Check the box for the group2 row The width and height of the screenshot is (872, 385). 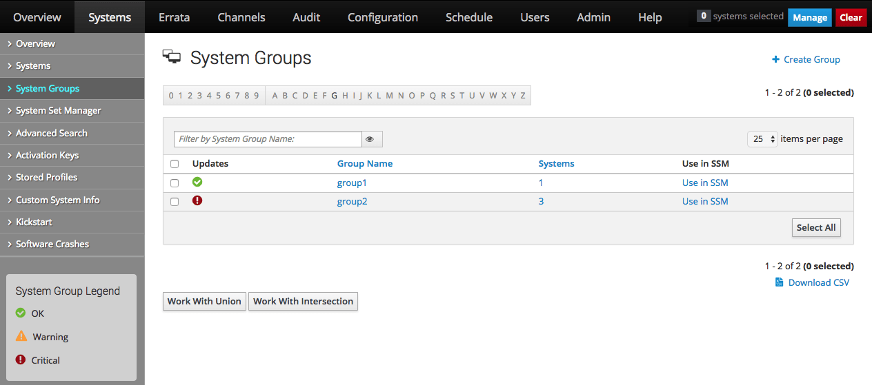coord(175,202)
